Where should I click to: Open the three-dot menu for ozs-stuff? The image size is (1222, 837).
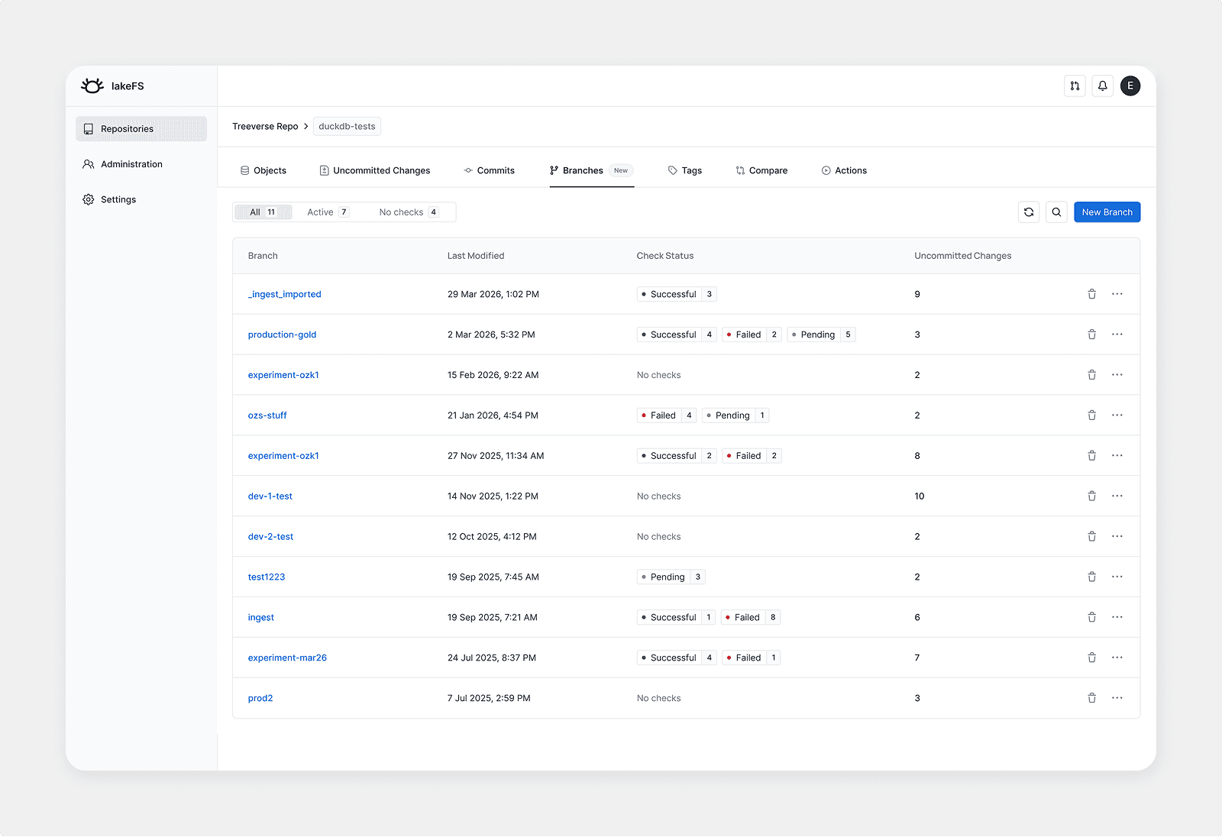click(1117, 415)
